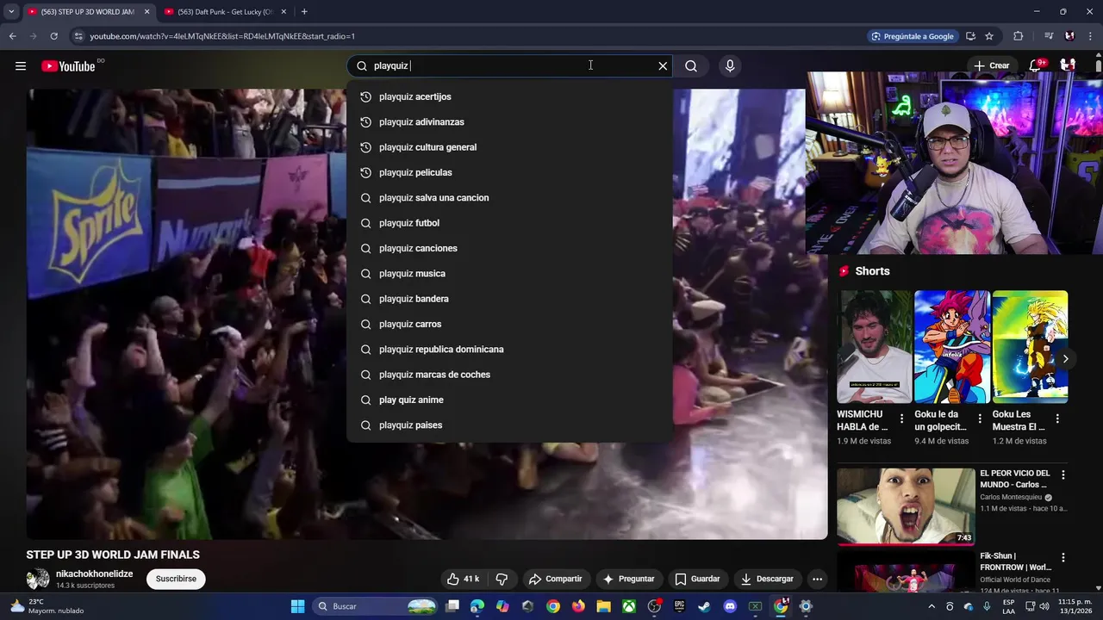
Task: Select suggestion playquiz peliculas
Action: (509, 172)
